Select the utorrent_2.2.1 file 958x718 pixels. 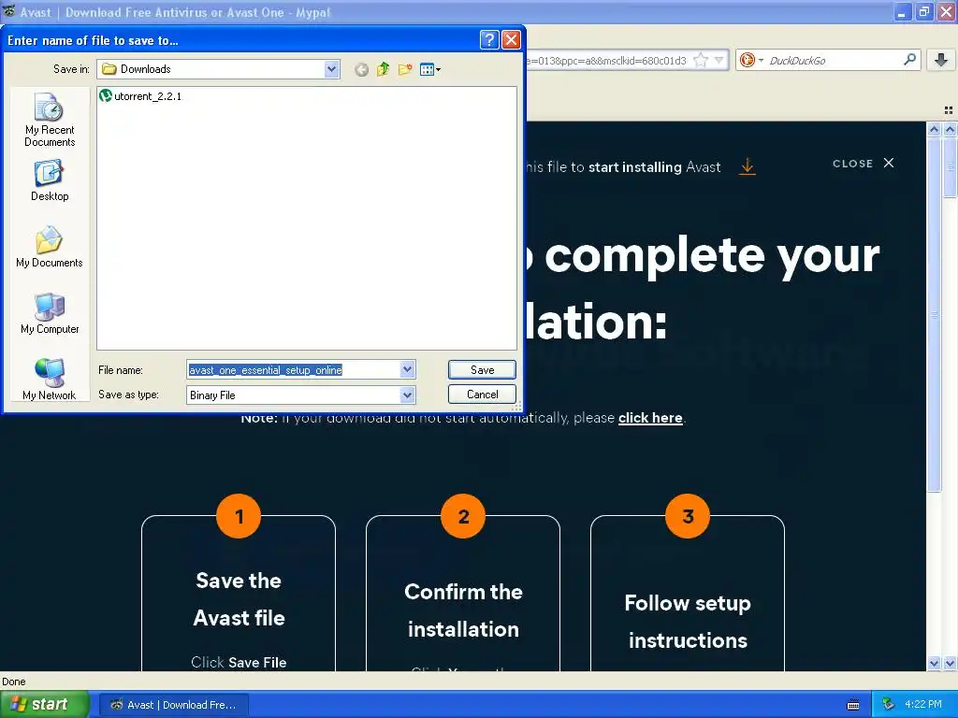click(x=140, y=96)
